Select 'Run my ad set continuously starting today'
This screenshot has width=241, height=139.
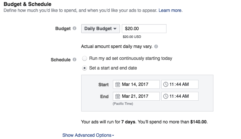[85, 58]
